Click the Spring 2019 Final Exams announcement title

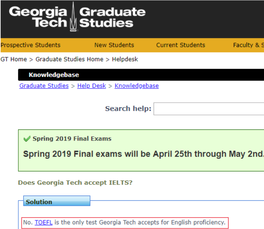point(72,139)
